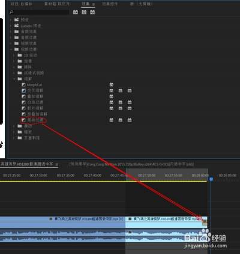Image resolution: width=240 pixels, height=254 pixels.
Task: Open the Effects tab panel menu icon
Action: click(94, 4)
